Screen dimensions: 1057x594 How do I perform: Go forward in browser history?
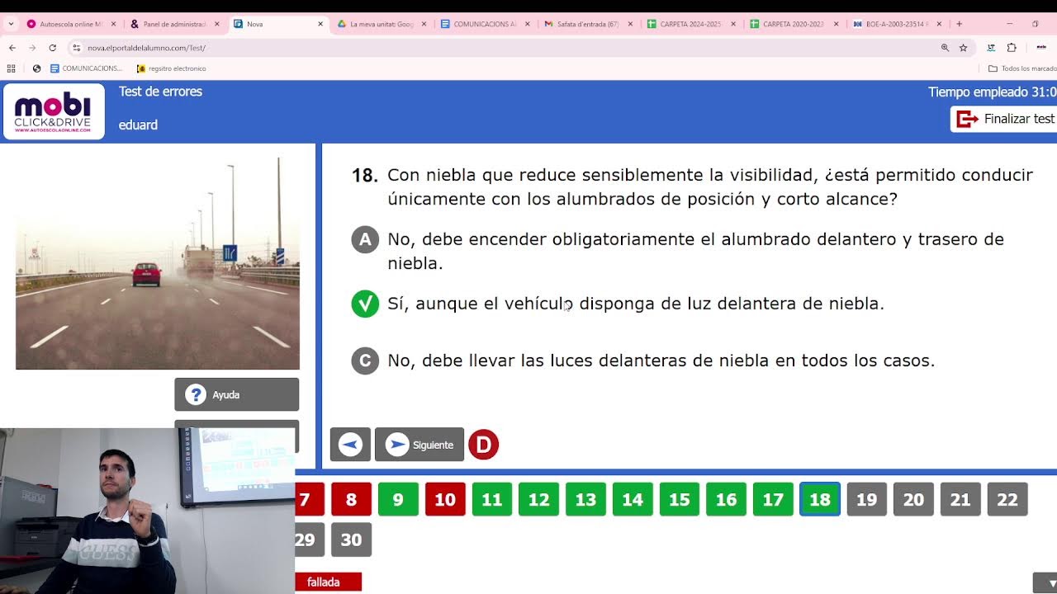coord(32,48)
